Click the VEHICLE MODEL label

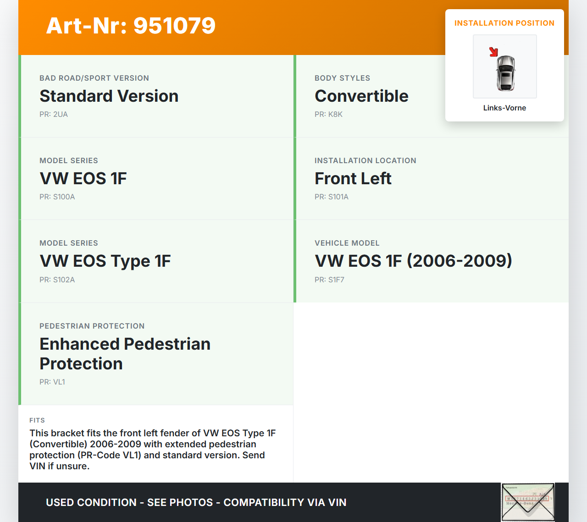[x=347, y=243]
